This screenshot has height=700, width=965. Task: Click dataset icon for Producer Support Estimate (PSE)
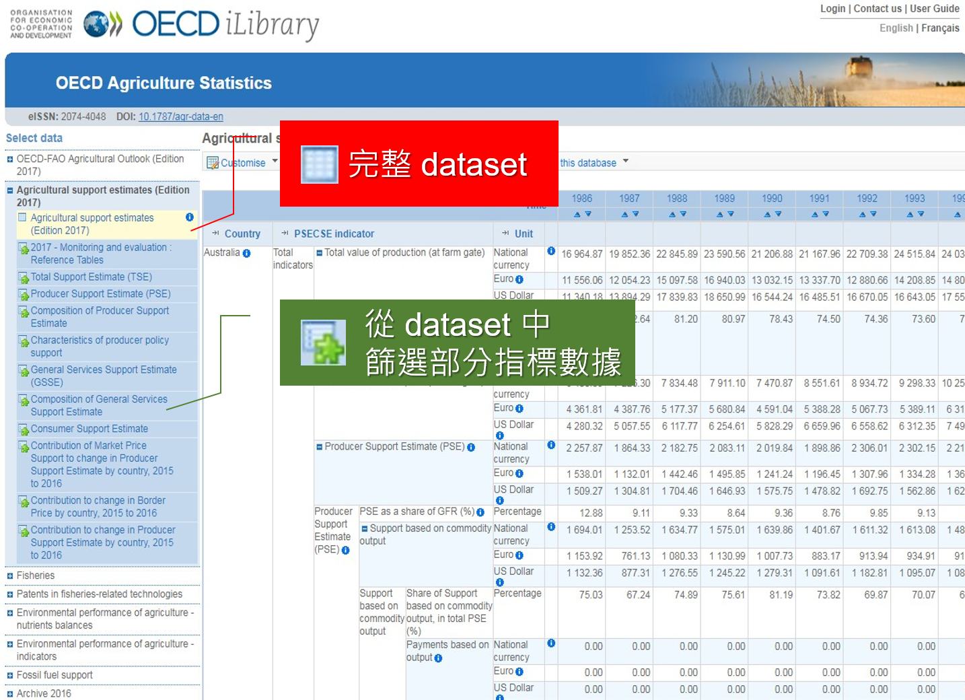pyautogui.click(x=24, y=295)
